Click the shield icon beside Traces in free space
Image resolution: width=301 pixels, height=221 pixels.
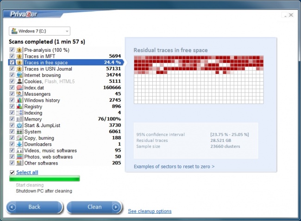coord(19,62)
